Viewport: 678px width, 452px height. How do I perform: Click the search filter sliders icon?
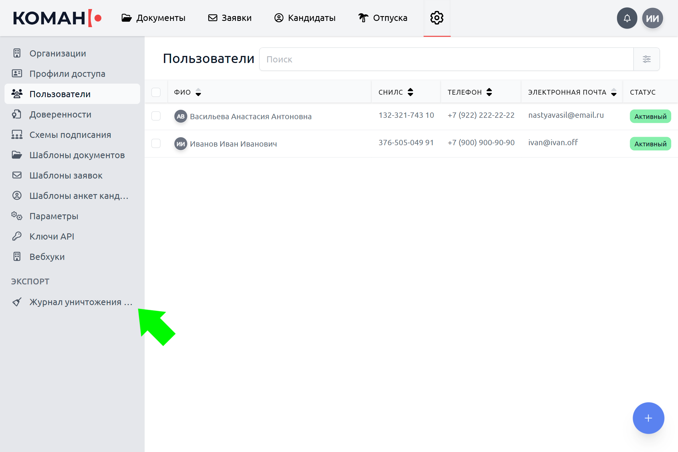click(x=646, y=59)
